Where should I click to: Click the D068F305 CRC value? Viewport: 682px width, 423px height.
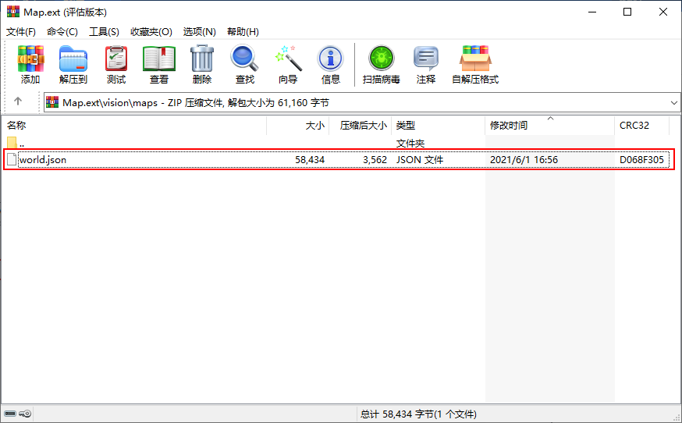(641, 160)
